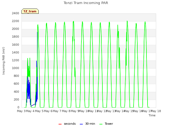The width and height of the screenshot is (172, 129).
Task: Click the May 18 x-axis label
Action: (156, 111)
